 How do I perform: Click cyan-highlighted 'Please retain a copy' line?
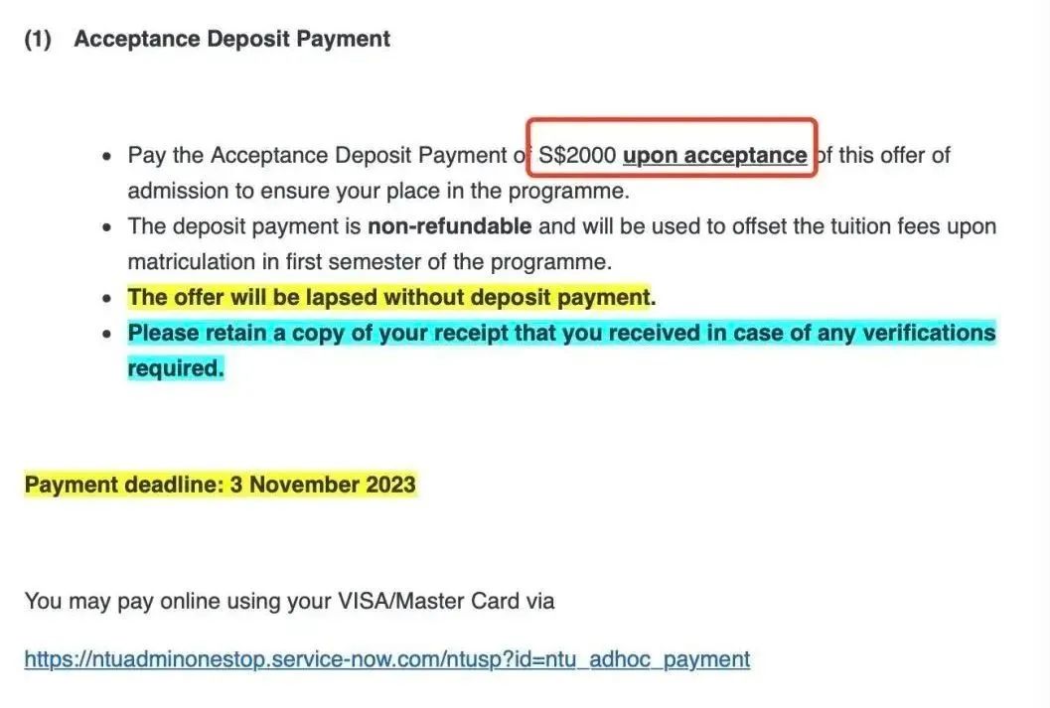562,333
